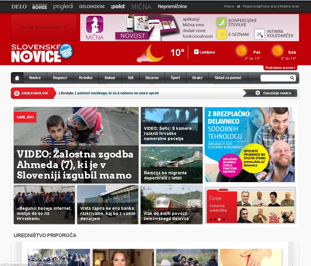Screen dimensions: 311x266
Task: Select the first Dosje carousel dot
Action: pyautogui.click(x=211, y=219)
